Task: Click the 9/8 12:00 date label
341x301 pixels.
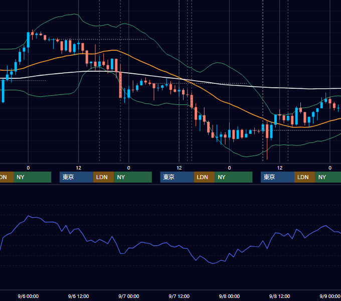Action: click(x=279, y=296)
